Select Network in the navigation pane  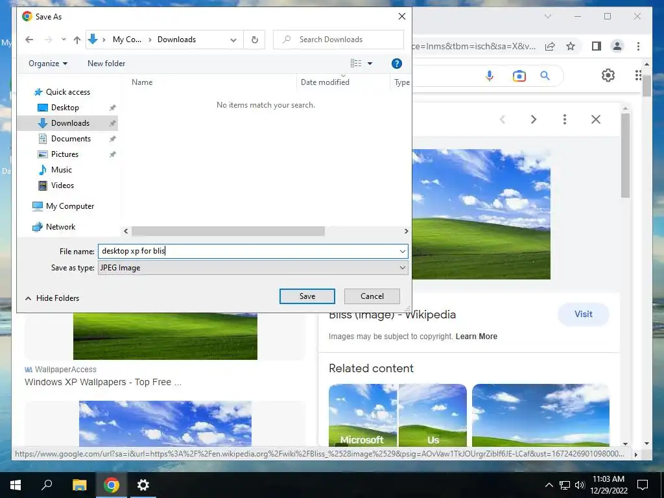click(60, 227)
